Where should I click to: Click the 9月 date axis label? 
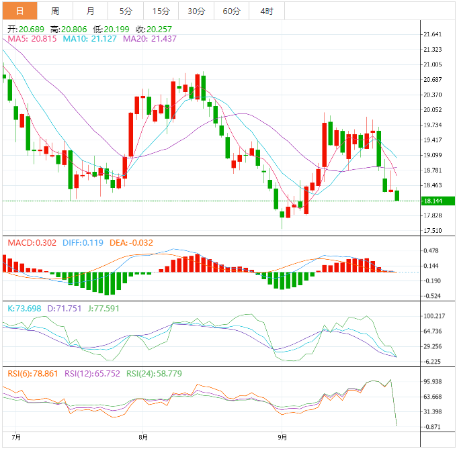[x=282, y=438]
